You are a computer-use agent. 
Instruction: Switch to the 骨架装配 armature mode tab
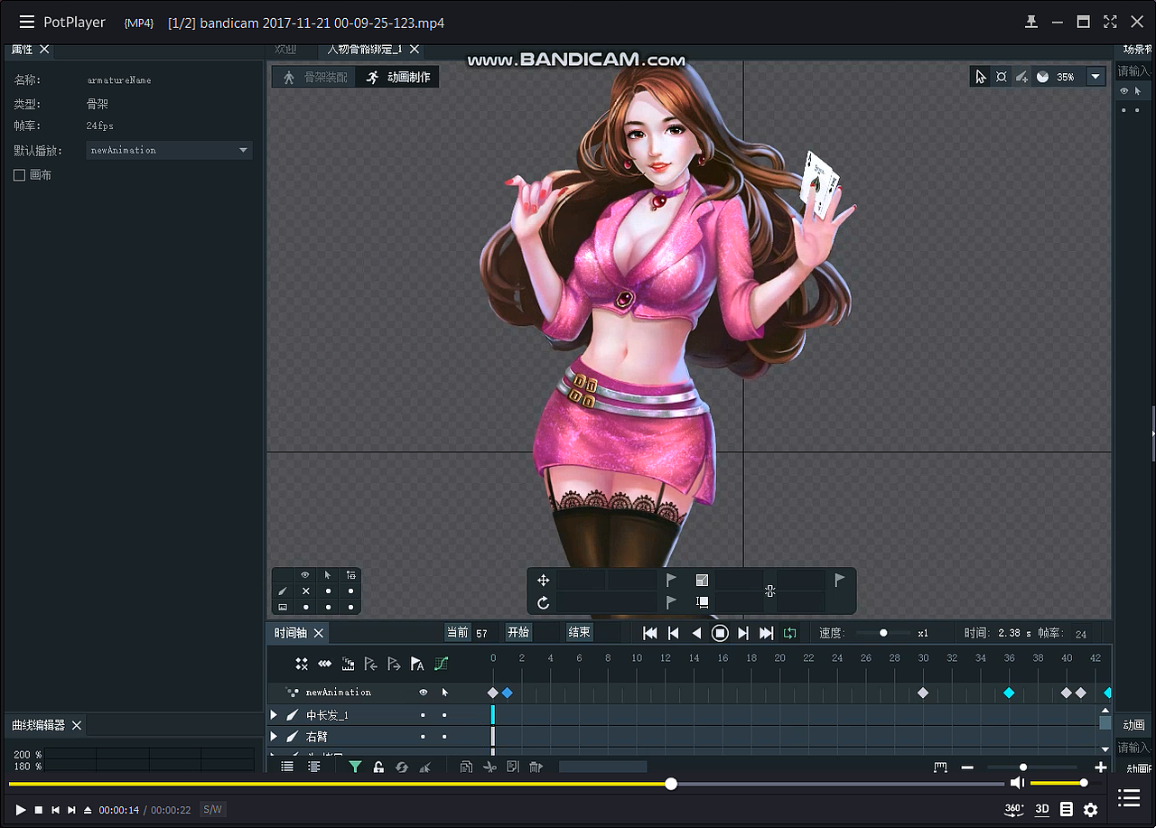pos(314,78)
